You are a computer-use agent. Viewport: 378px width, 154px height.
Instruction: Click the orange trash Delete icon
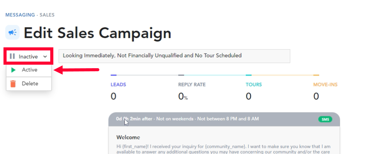pyautogui.click(x=13, y=84)
